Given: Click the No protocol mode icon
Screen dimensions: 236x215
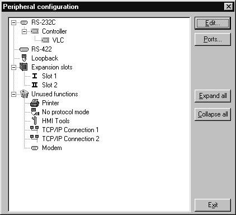Looking at the screenshot, I should pos(35,112).
